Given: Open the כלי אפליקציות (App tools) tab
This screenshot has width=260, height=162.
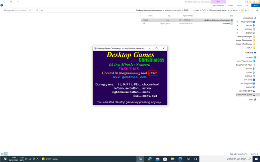Looking at the screenshot, I should point(218,5).
